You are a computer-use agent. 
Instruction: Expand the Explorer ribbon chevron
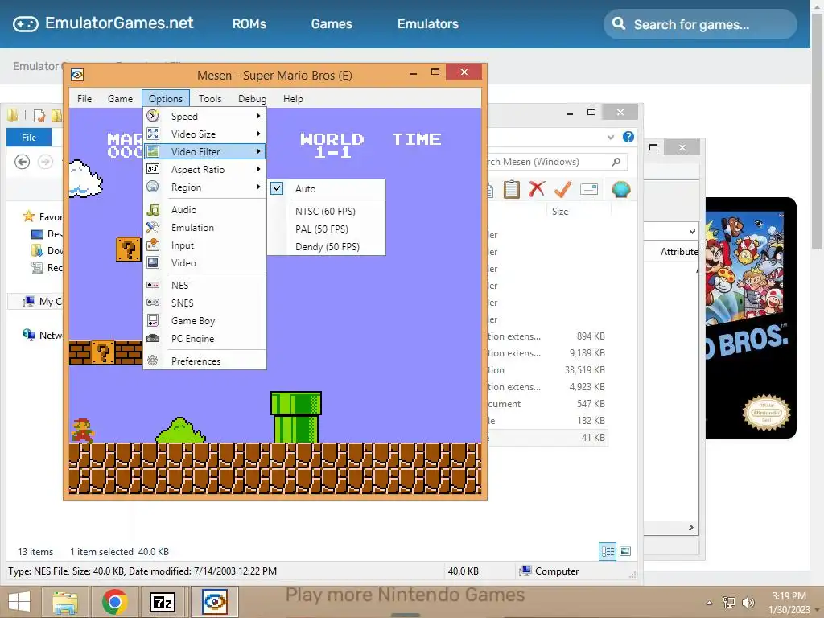point(611,137)
